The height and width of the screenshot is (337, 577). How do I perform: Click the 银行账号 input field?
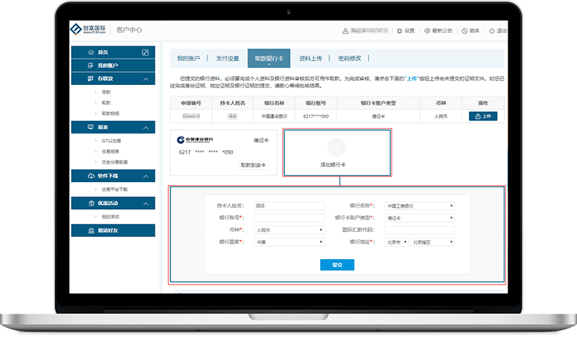289,218
